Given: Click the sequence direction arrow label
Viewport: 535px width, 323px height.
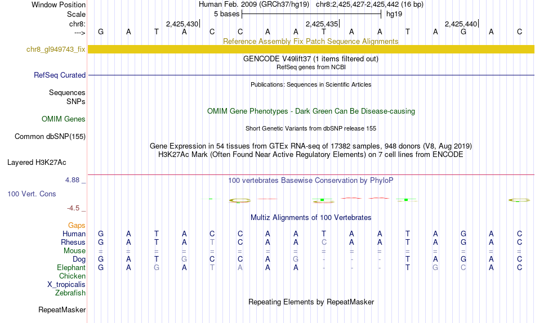Looking at the screenshot, I should tap(80, 33).
